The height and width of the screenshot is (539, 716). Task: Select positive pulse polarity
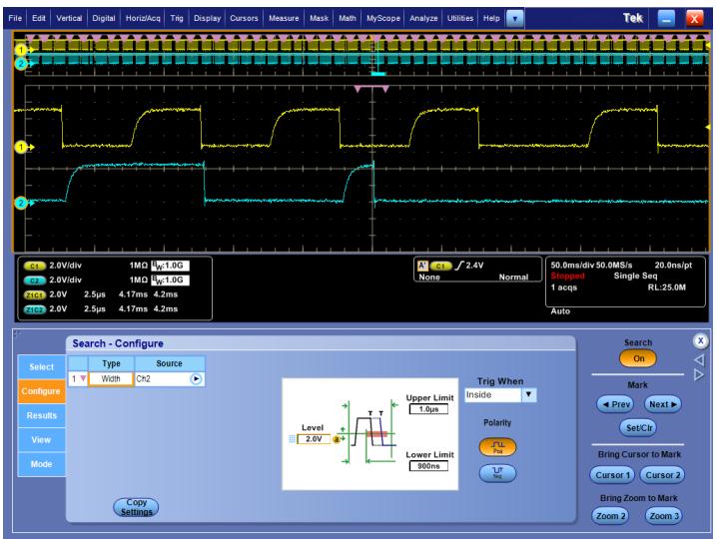coord(497,447)
